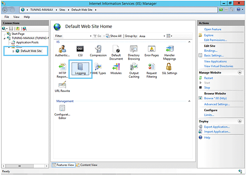Image resolution: width=246 pixels, height=175 pixels.
Task: Open the Compression feature
Action: coord(98,50)
